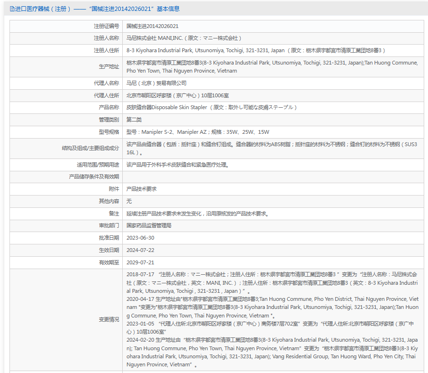Click the 变更情况 row label
428x373 pixels.
coord(109,319)
